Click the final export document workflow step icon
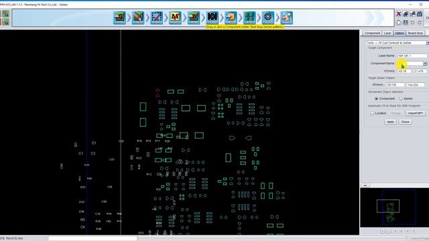The height and width of the screenshot is (241, 429). click(286, 18)
